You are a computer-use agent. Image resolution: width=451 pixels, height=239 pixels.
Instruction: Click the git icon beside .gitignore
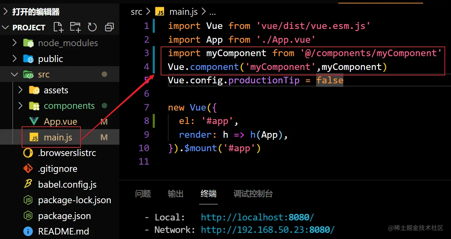(28, 169)
